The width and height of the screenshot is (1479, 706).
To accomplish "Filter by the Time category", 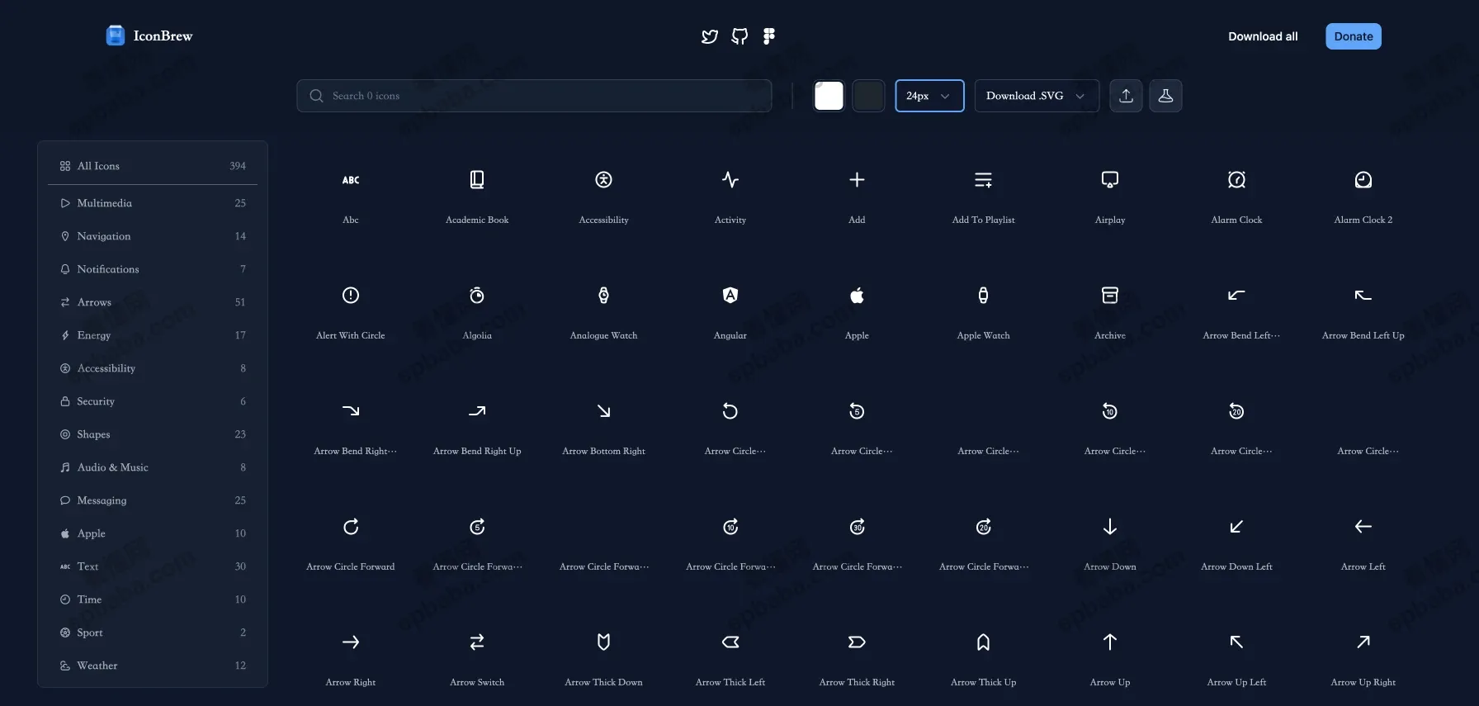I will [153, 599].
